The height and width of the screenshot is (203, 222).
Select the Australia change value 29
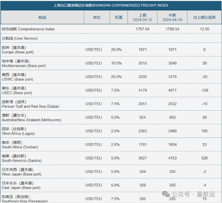[x=204, y=118]
